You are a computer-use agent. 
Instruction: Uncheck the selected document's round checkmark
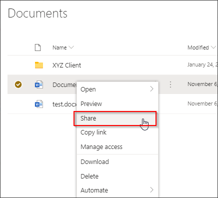click(x=18, y=84)
